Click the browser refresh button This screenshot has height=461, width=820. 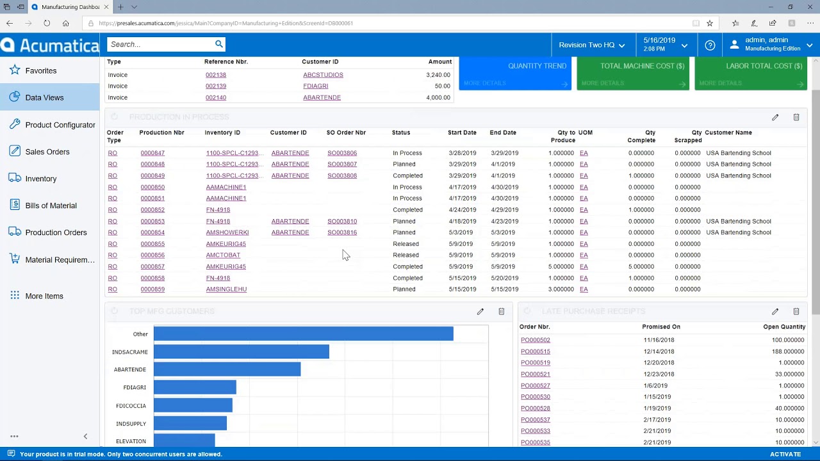click(47, 23)
